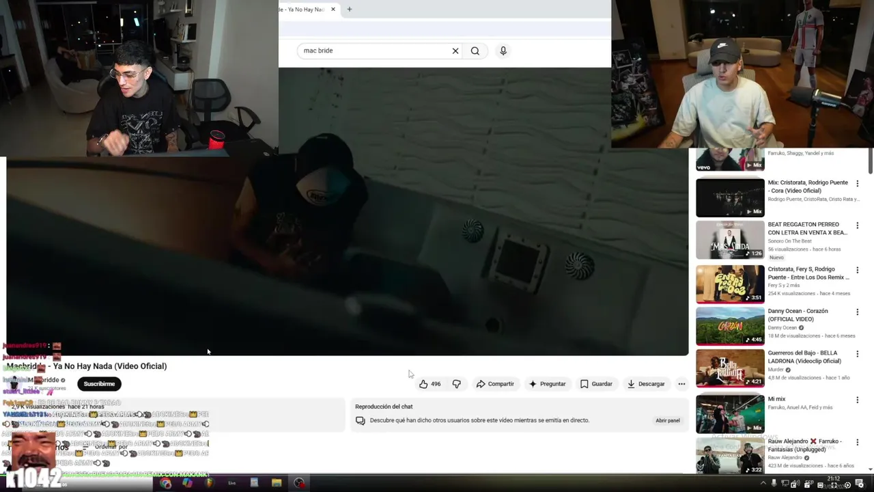Viewport: 874px width, 492px height.
Task: Click the 'Nuevo' badge under BEAT REGGAETON
Action: click(777, 258)
